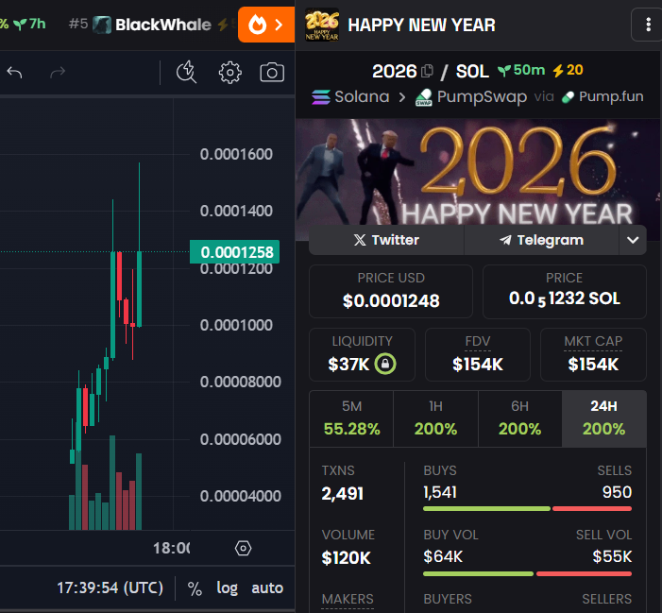Click the PumpSwap link
Viewport: 662px width, 613px height.
click(471, 96)
